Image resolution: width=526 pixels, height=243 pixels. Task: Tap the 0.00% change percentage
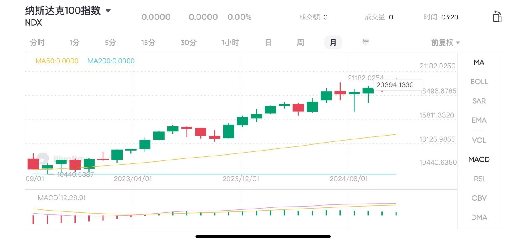coord(239,17)
